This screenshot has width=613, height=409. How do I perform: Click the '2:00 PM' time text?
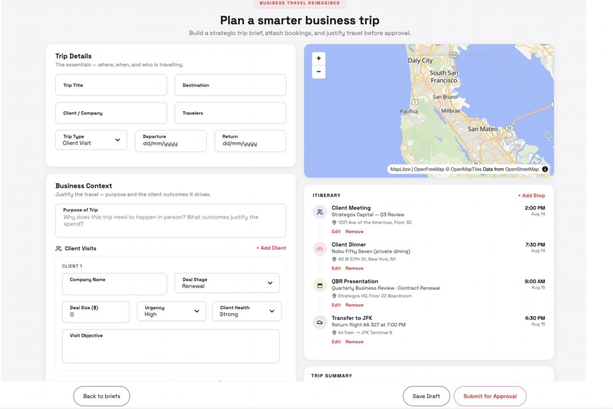(x=535, y=208)
